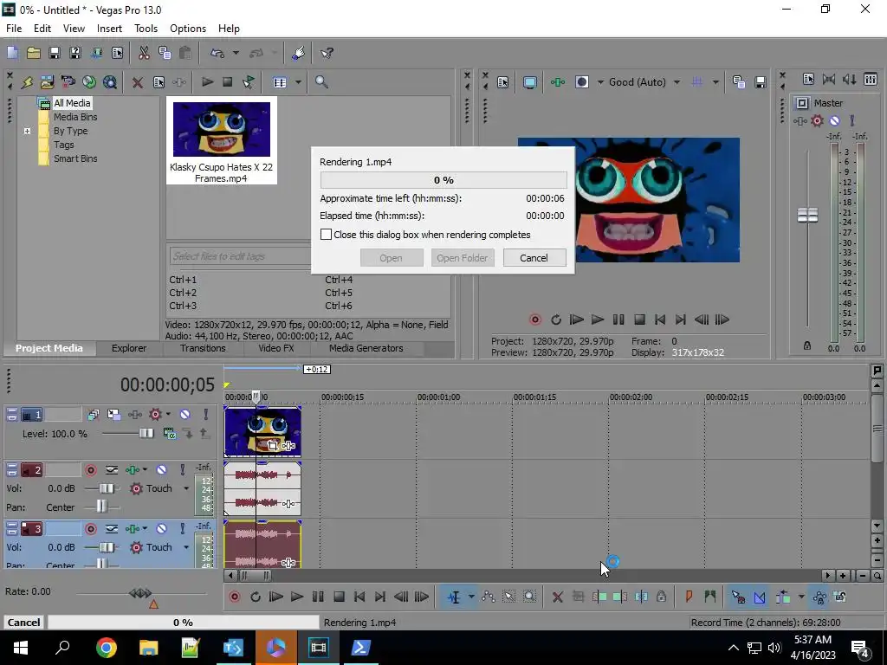This screenshot has height=665, width=887.
Task: Click the Event Pan/Crop icon on video clip
Action: click(x=273, y=446)
